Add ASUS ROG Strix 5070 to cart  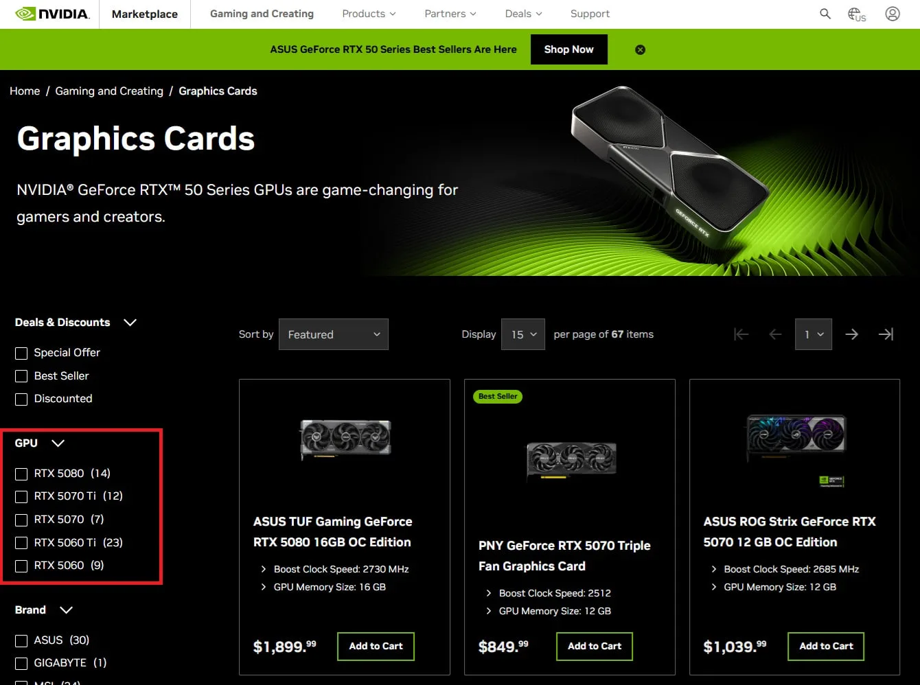pos(826,647)
